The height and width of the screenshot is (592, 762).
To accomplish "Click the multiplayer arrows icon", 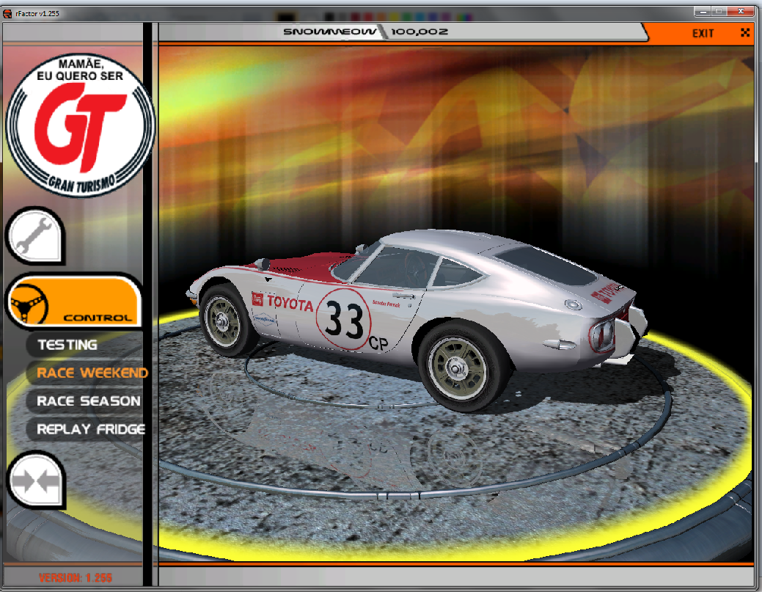I will click(36, 480).
